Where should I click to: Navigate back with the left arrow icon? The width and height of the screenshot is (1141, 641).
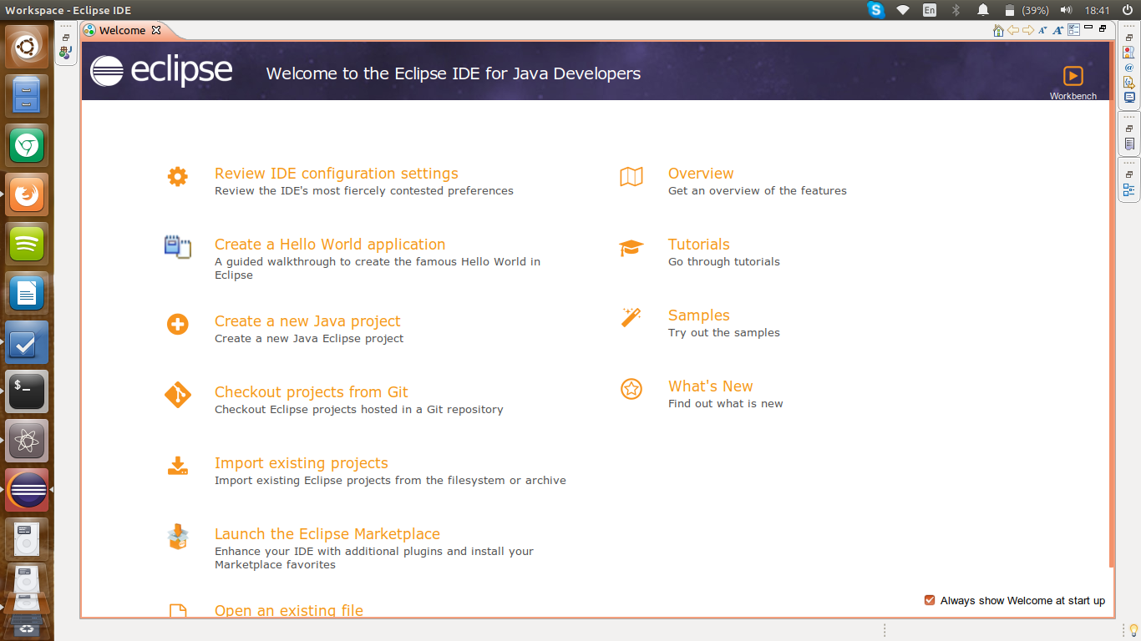[x=1013, y=30]
